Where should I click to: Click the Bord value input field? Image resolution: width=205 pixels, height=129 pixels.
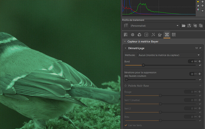pyautogui.click(x=191, y=61)
